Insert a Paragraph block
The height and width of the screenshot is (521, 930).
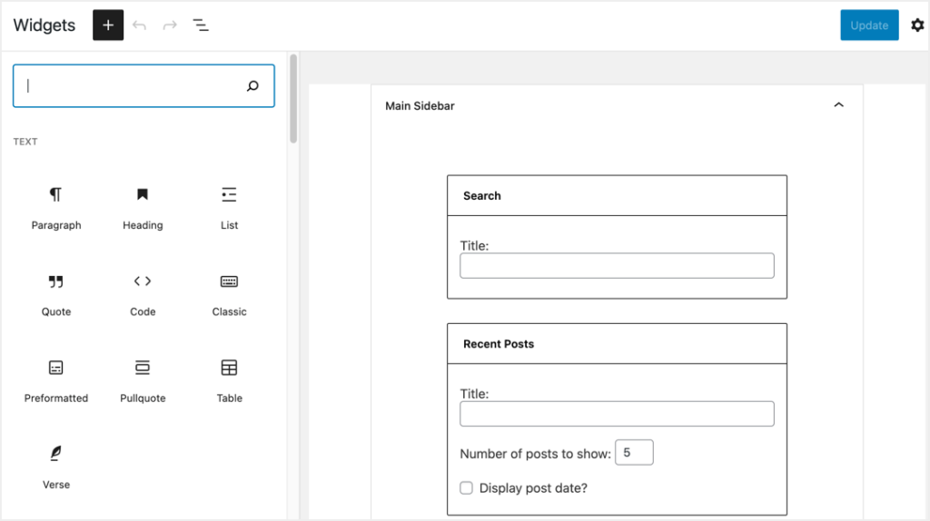56,207
